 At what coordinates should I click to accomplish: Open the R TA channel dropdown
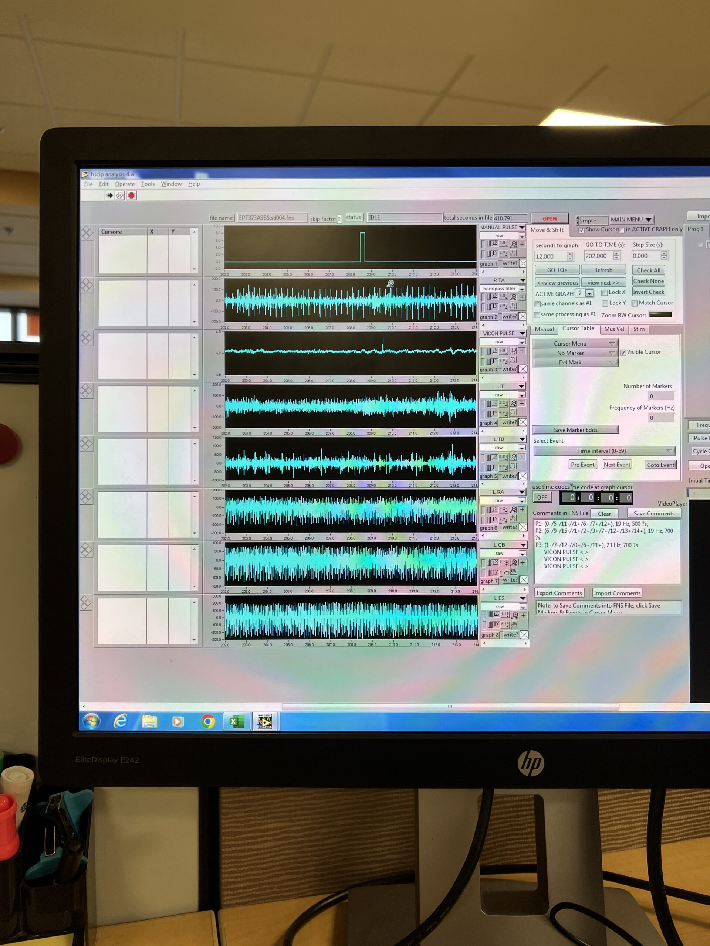(503, 280)
